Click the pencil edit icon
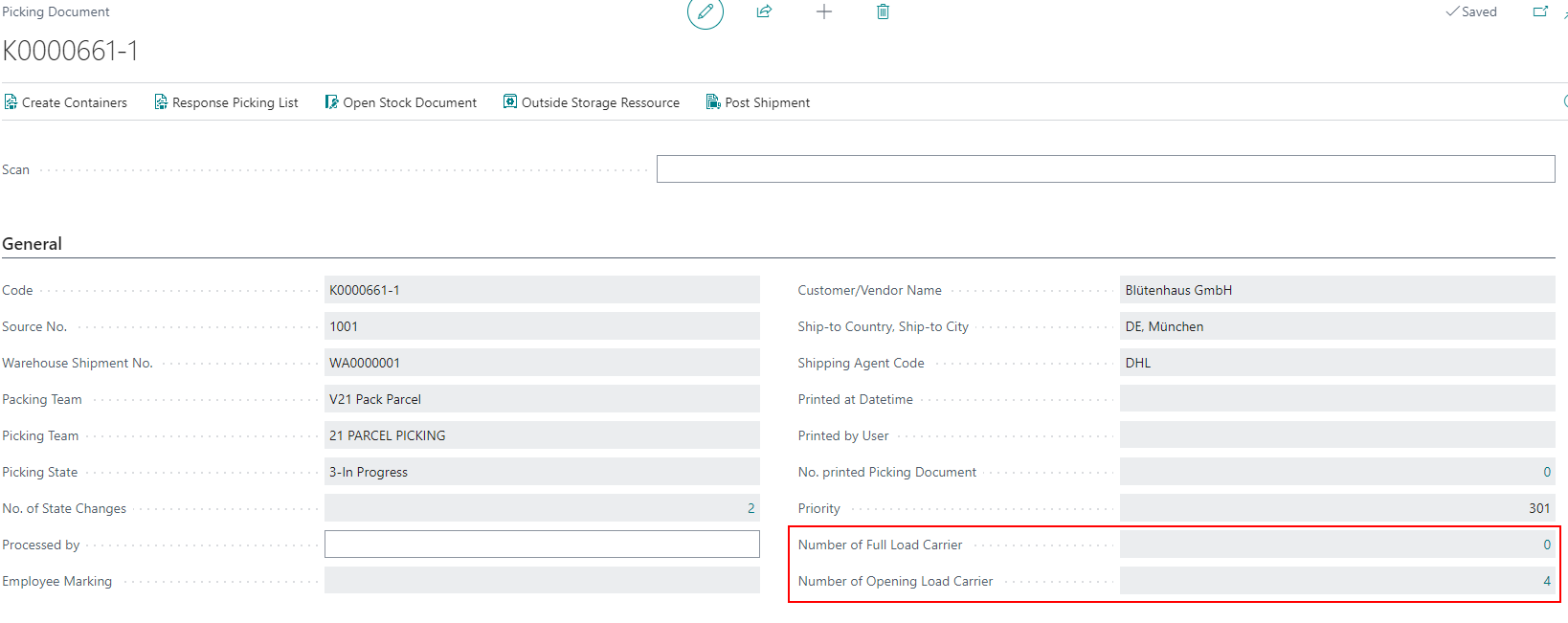 pos(706,12)
